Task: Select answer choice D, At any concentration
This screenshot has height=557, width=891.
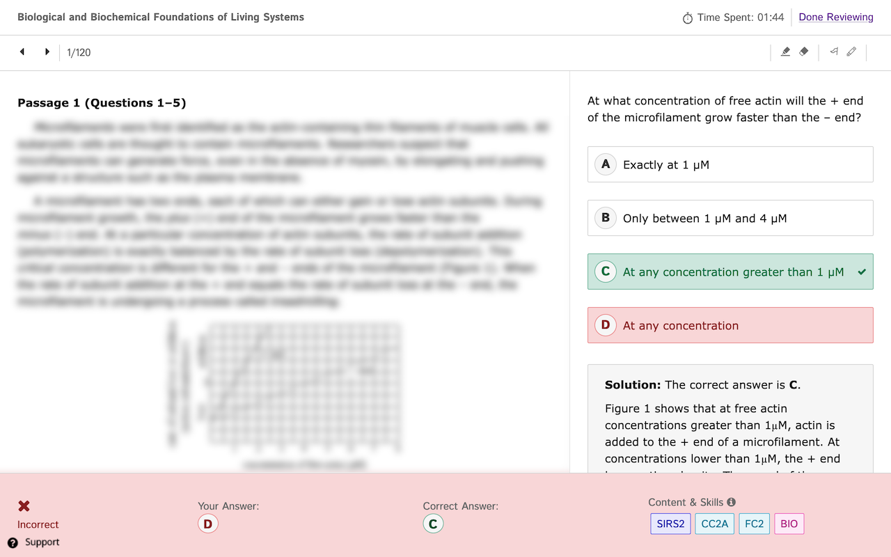Action: pos(730,324)
